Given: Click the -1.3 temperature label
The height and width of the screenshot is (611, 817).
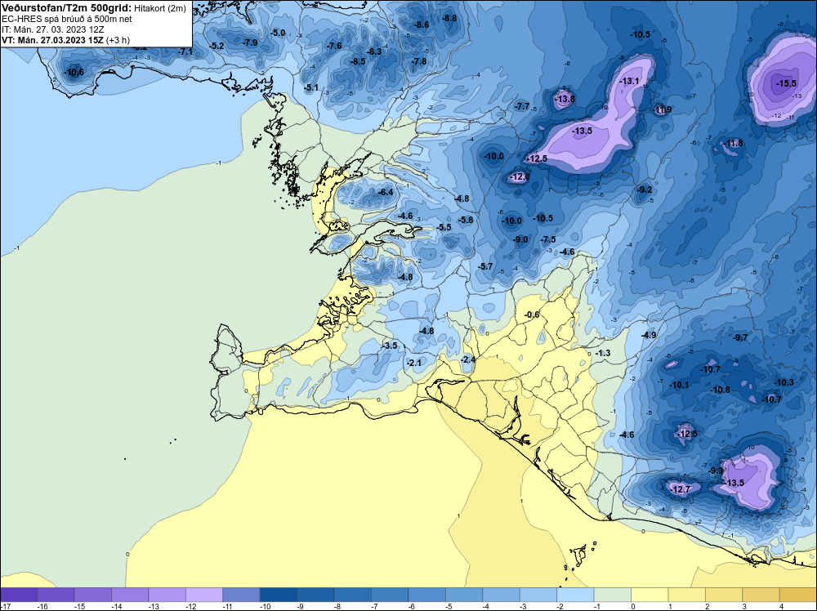Looking at the screenshot, I should click(x=602, y=353).
